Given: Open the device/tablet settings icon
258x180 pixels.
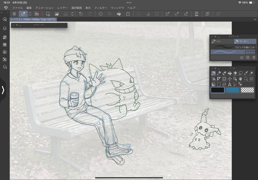Looking at the screenshot, I should [196, 14].
